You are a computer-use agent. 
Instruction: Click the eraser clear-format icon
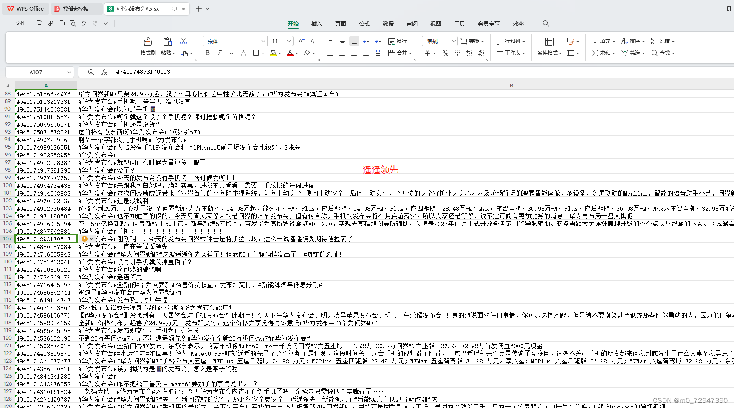(307, 53)
